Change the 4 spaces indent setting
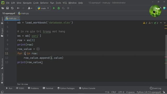167x94 pixels. click(130, 92)
